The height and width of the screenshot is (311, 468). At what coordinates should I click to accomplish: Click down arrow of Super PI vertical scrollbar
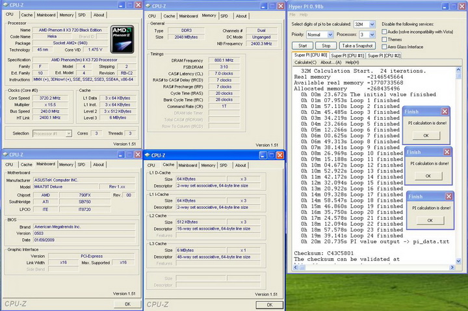[458, 261]
